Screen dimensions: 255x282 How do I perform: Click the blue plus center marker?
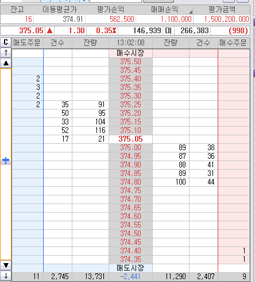pyautogui.click(x=6, y=160)
